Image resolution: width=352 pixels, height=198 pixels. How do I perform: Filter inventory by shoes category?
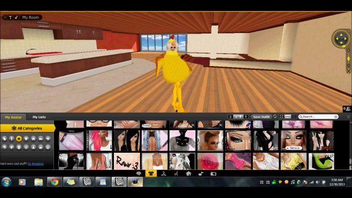click(41, 139)
